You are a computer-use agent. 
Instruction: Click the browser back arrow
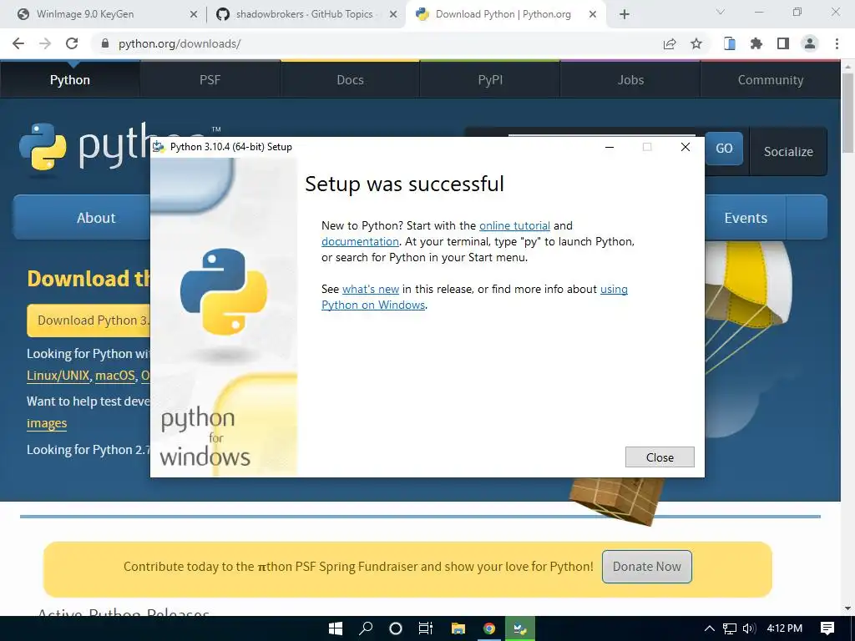18,43
